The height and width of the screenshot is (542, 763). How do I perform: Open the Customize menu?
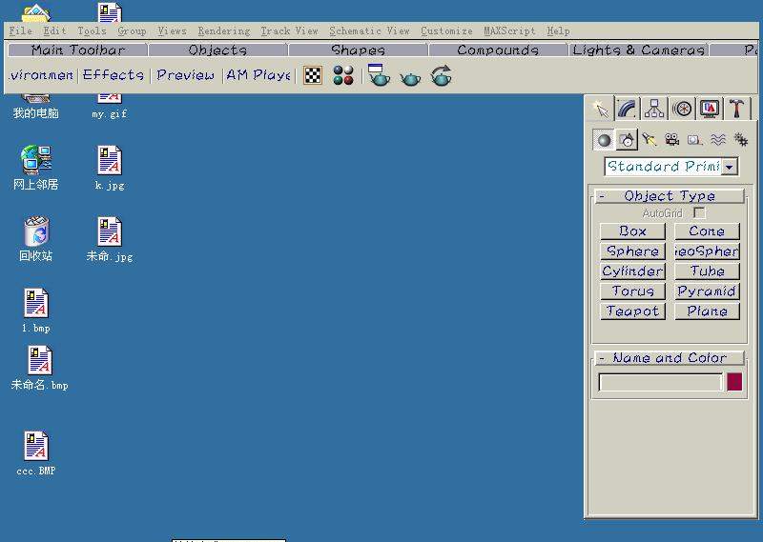pyautogui.click(x=446, y=31)
